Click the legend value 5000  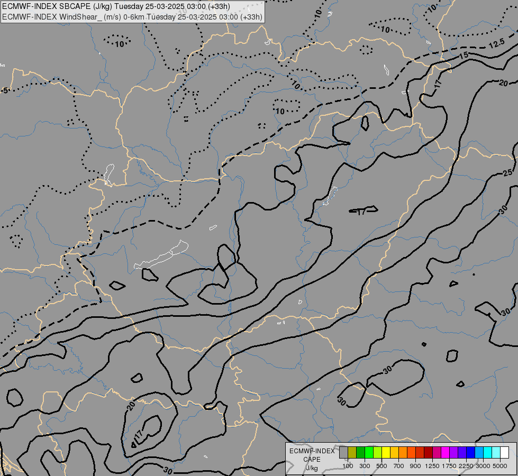click(500, 466)
